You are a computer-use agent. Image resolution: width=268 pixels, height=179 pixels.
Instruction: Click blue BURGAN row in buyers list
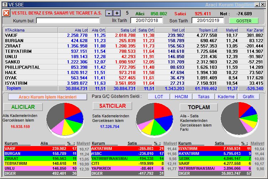41,153
